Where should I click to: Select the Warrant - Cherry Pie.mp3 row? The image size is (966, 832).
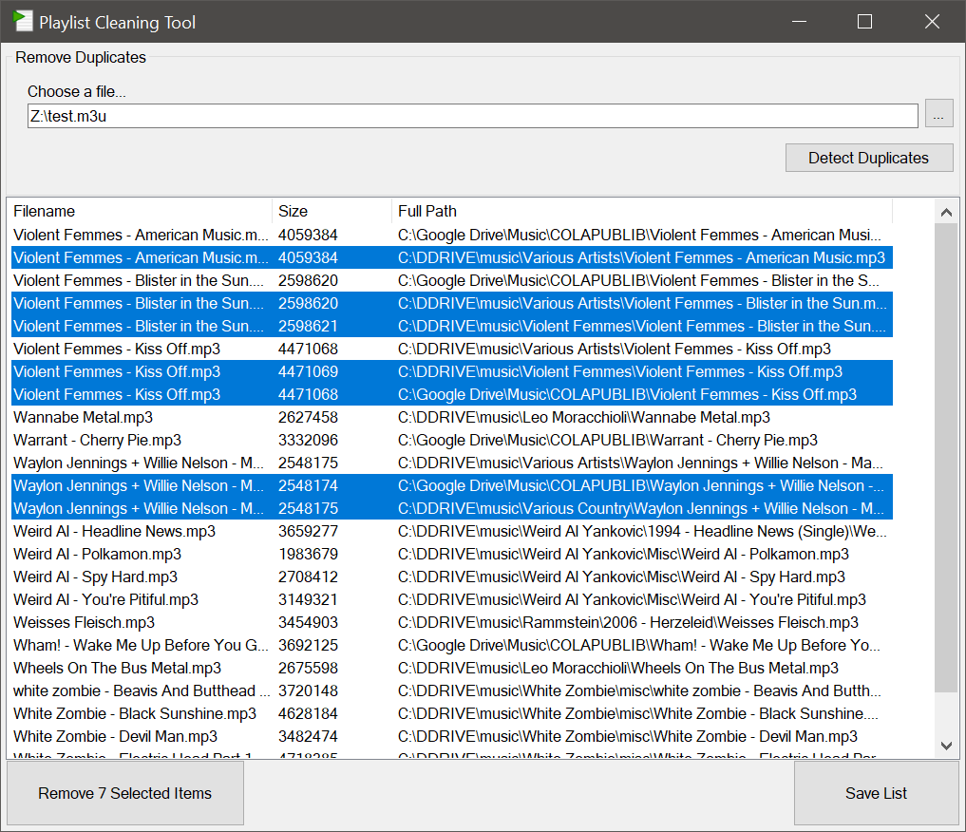97,440
